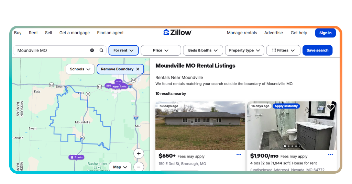This screenshot has height=184, width=352.
Task: Save the $1,900/mo listing with heart
Action: [x=330, y=107]
